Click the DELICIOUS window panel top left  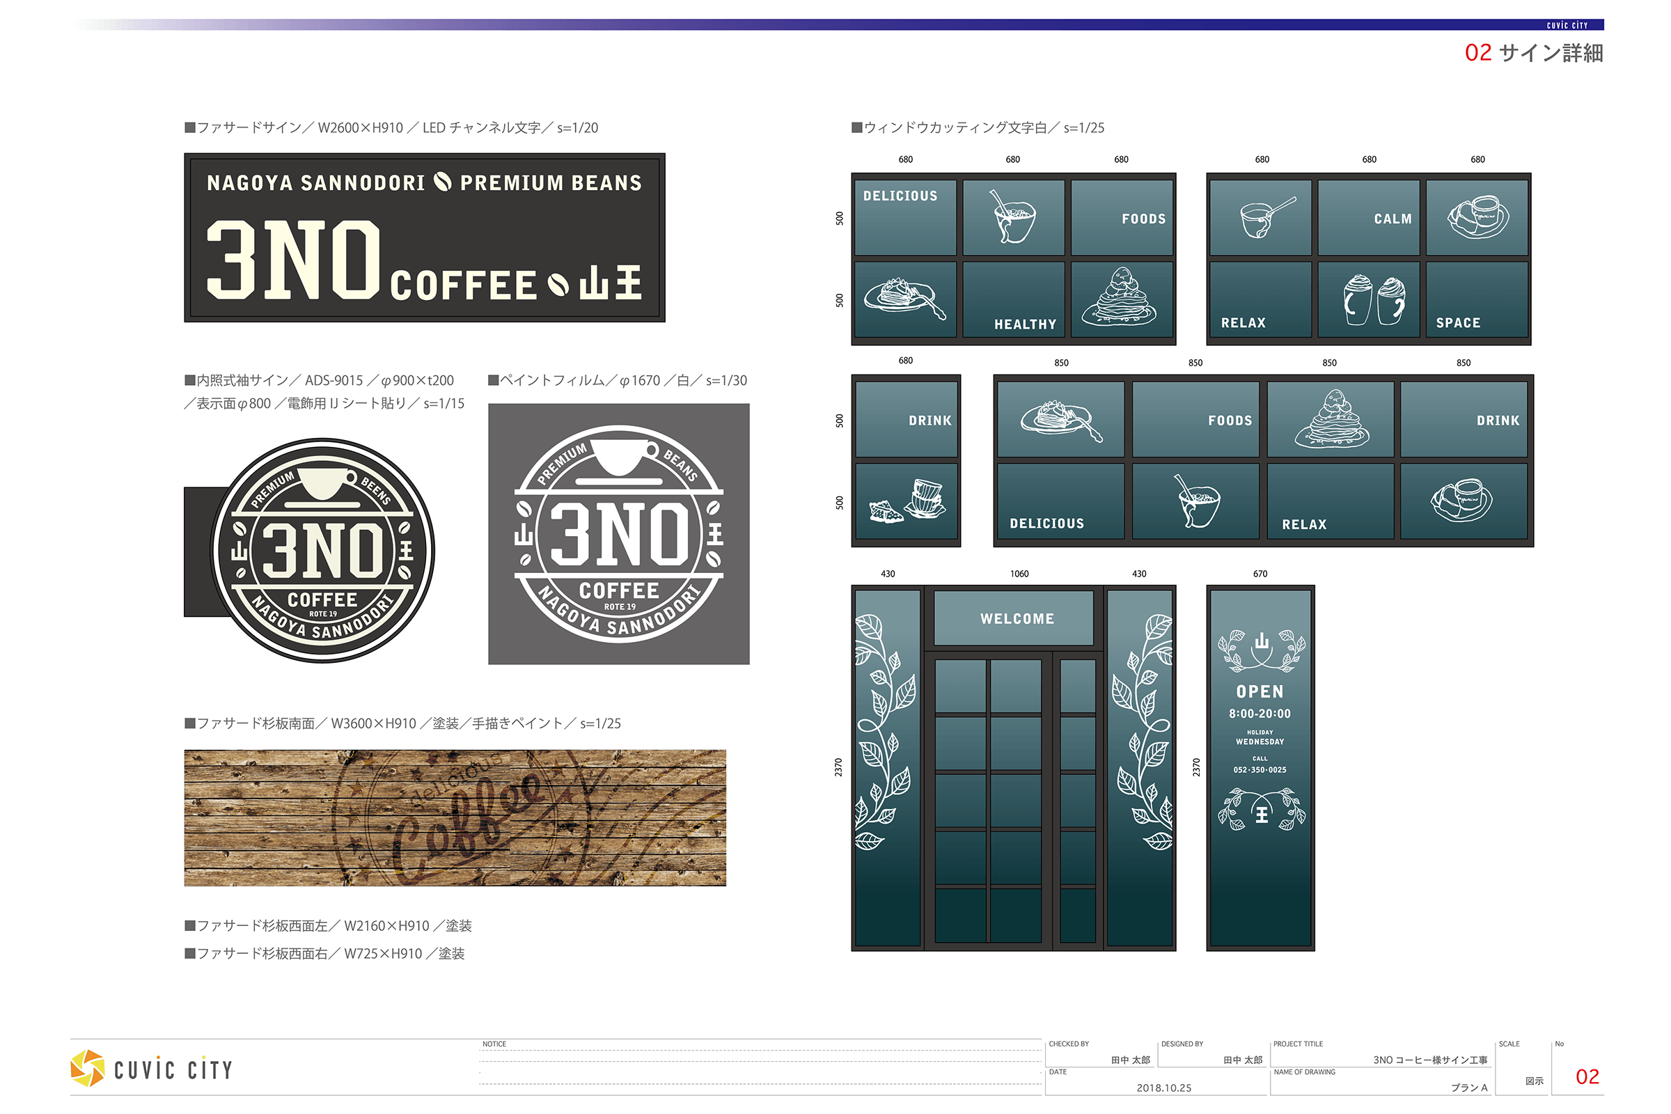pyautogui.click(x=905, y=217)
